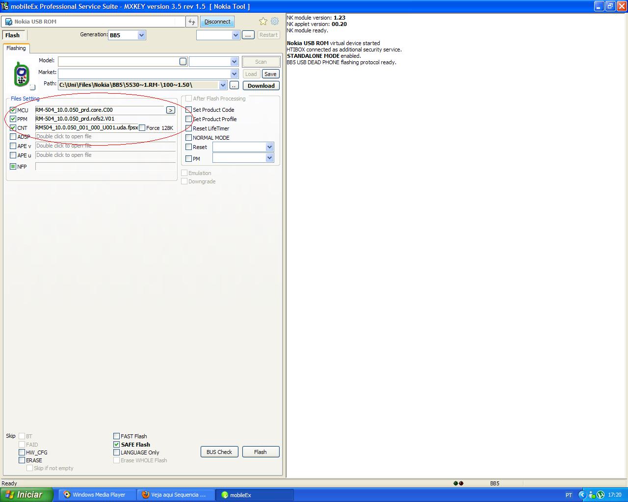The image size is (628, 502).
Task: Open the Generation BB5 dropdown
Action: [141, 35]
